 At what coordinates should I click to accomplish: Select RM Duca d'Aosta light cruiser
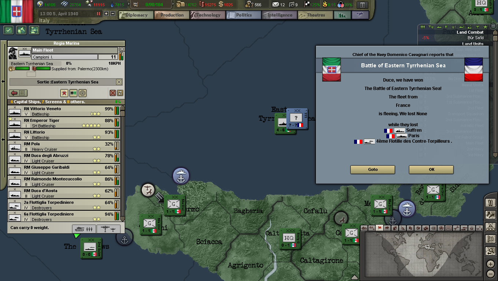coord(64,193)
